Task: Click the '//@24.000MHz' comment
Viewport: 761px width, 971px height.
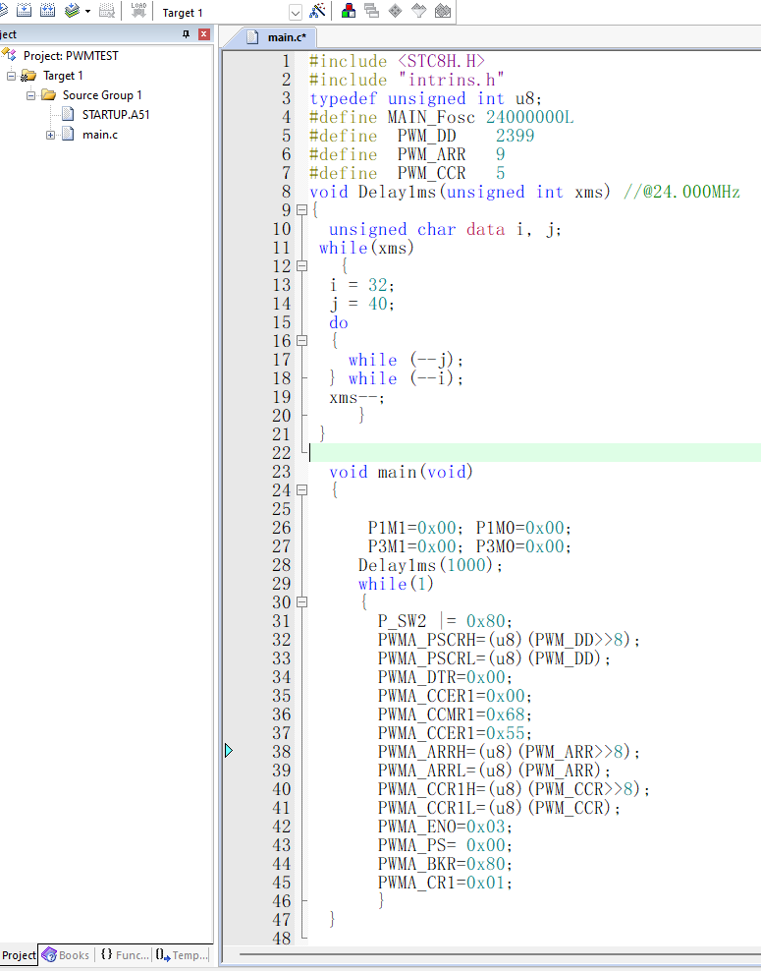Action: [681, 192]
